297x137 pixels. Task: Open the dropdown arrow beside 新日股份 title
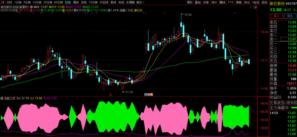pos(31,6)
